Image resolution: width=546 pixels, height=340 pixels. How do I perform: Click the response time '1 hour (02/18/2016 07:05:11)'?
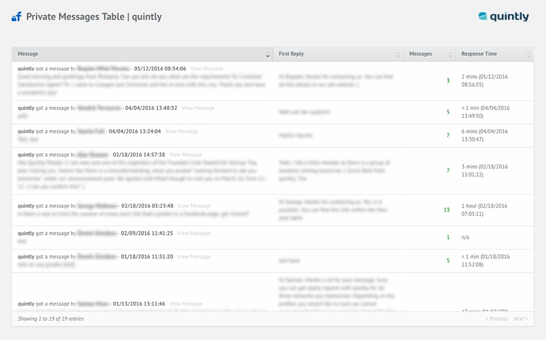(x=484, y=210)
